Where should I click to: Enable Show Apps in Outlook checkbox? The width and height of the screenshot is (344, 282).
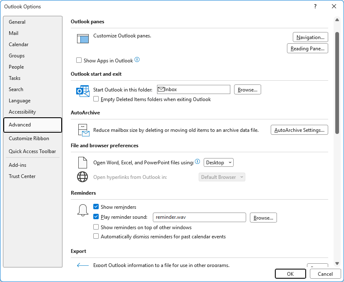(x=79, y=60)
